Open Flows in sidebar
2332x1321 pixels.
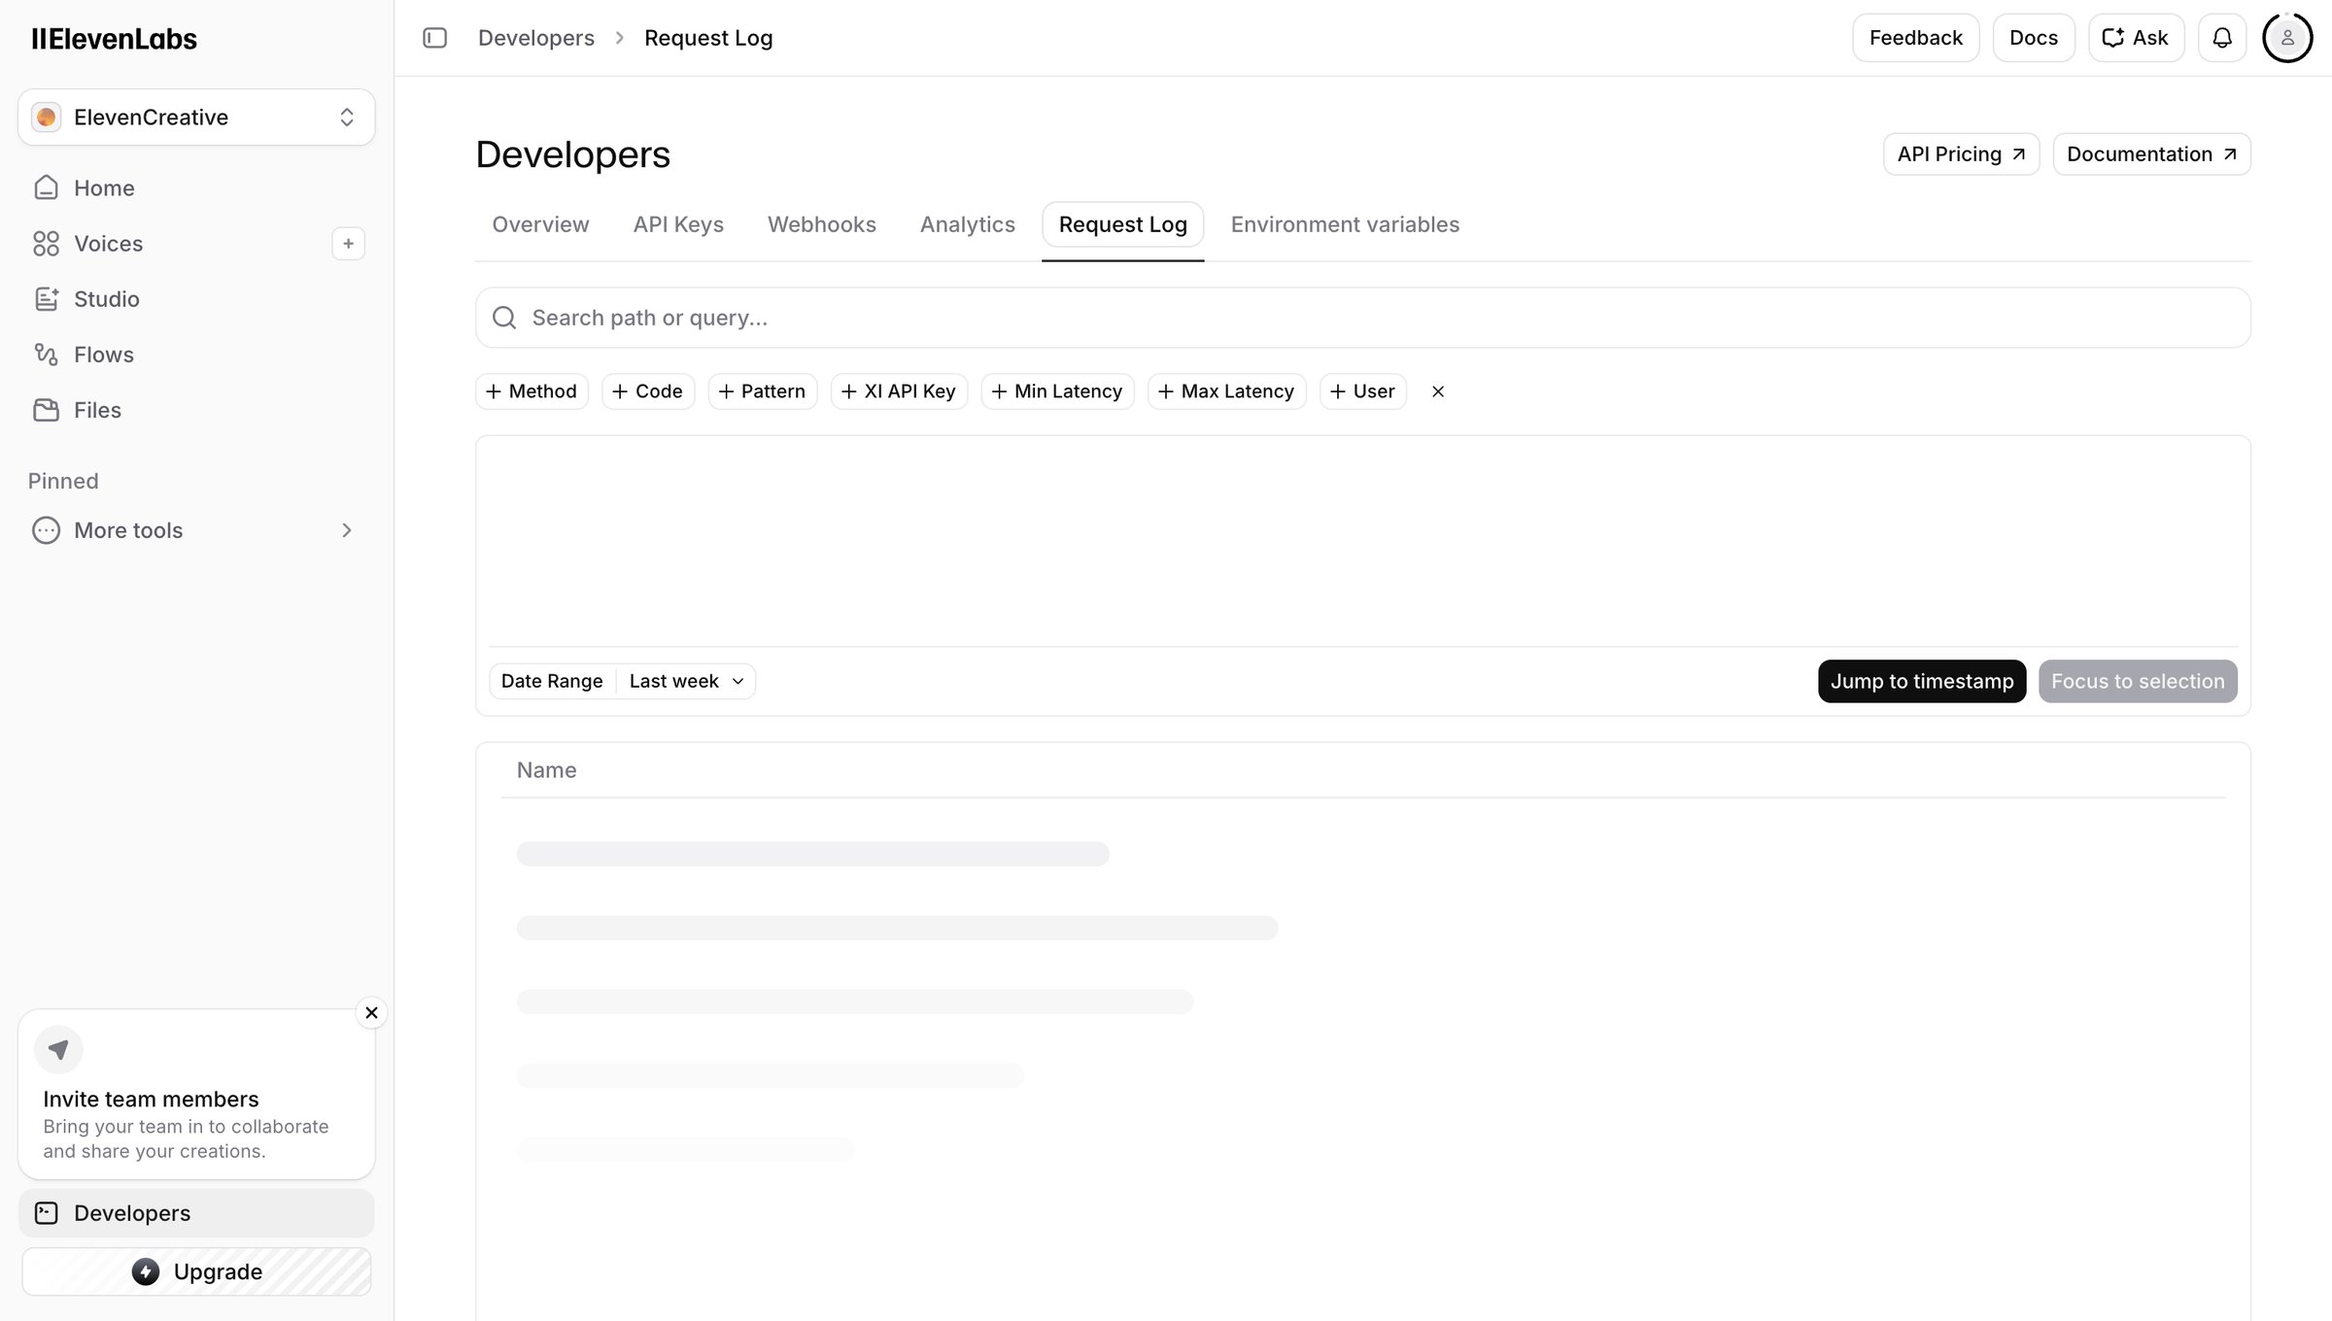click(194, 355)
